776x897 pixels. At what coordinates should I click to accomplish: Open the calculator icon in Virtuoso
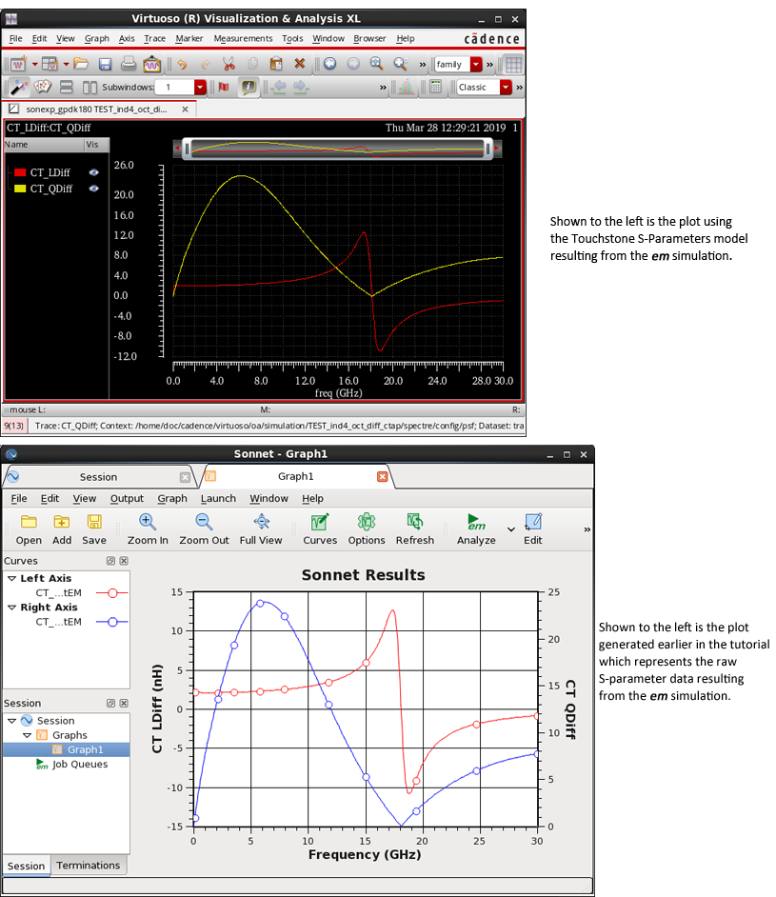(436, 87)
